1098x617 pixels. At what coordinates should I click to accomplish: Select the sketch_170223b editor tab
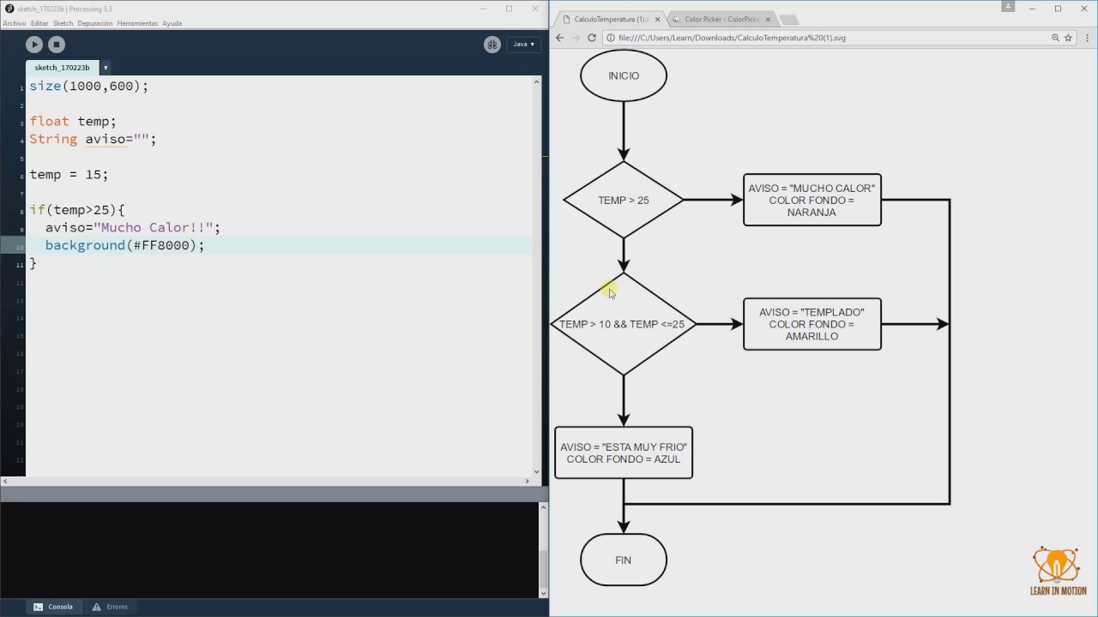(62, 68)
